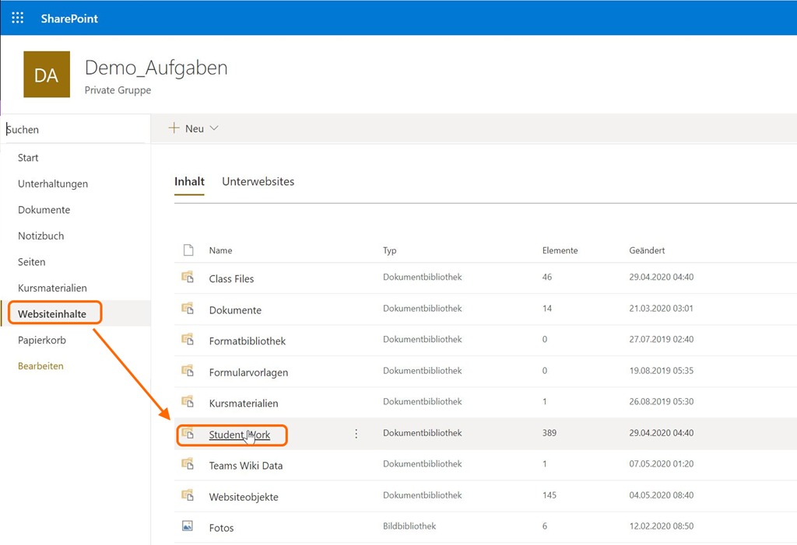This screenshot has height=545, width=797.
Task: Open the Student Work three-dot menu
Action: pyautogui.click(x=356, y=434)
